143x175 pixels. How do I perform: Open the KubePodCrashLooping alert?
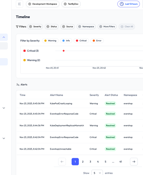pyautogui.click(x=61, y=103)
